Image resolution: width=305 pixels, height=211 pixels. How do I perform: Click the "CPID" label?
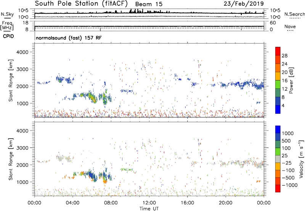pyautogui.click(x=8, y=36)
